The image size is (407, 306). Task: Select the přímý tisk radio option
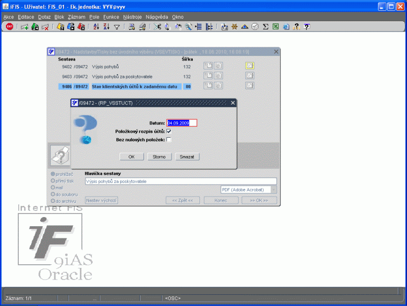tap(53, 181)
